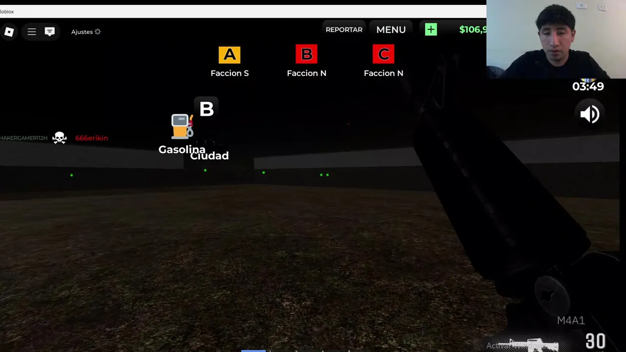Click the 03:49 round timer
This screenshot has width=626, height=352.
pos(588,87)
